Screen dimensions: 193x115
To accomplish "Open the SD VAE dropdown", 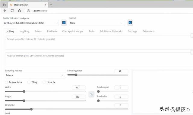I will pos(97,23).
